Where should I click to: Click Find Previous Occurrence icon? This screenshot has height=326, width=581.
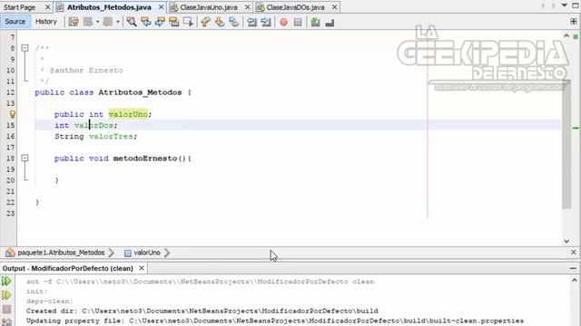[145, 22]
